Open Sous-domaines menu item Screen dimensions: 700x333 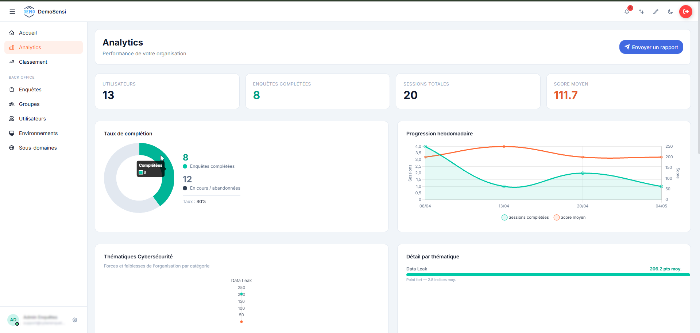pyautogui.click(x=43, y=148)
